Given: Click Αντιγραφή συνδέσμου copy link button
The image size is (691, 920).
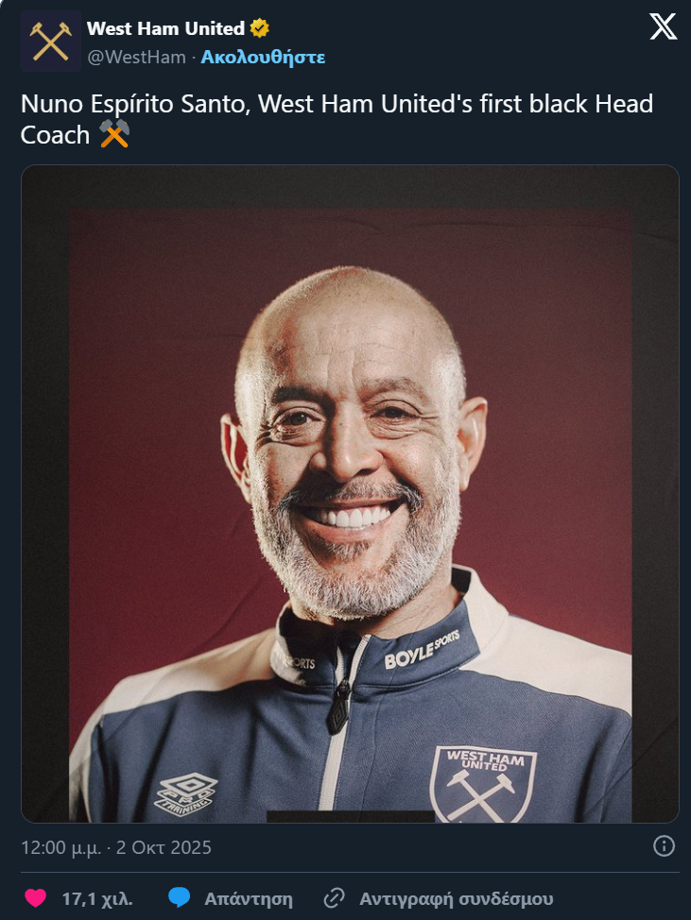Looking at the screenshot, I should point(457,899).
